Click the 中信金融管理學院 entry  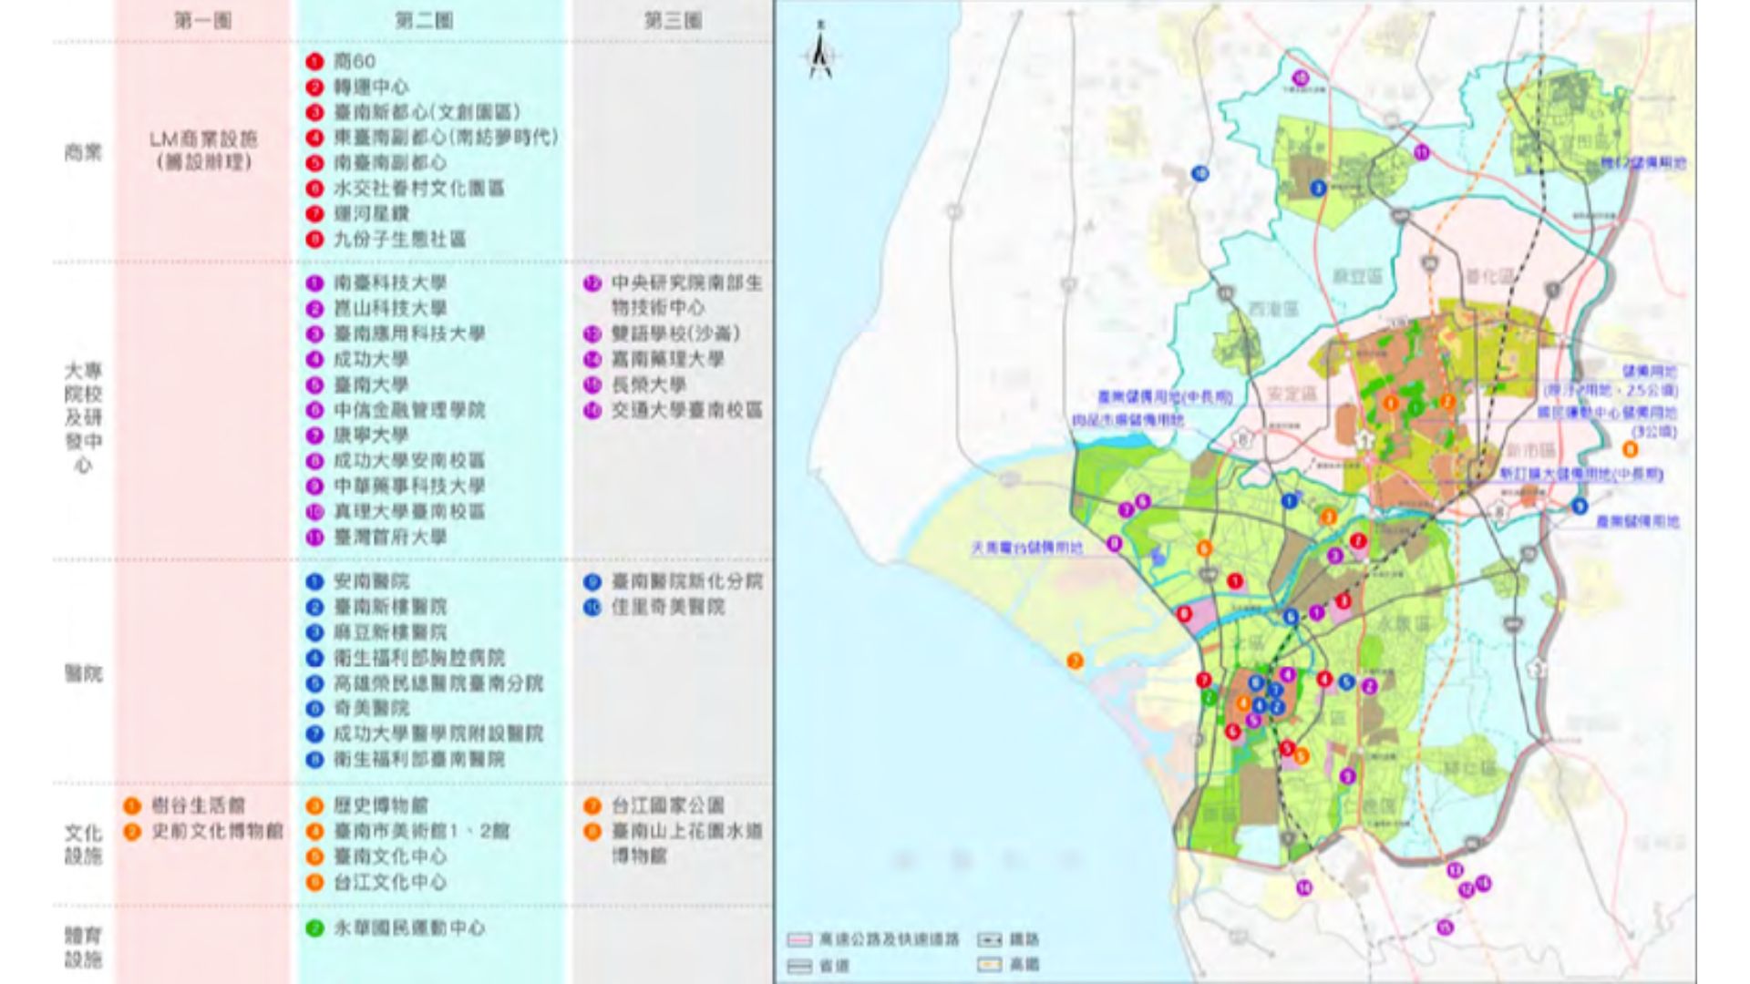tap(409, 411)
